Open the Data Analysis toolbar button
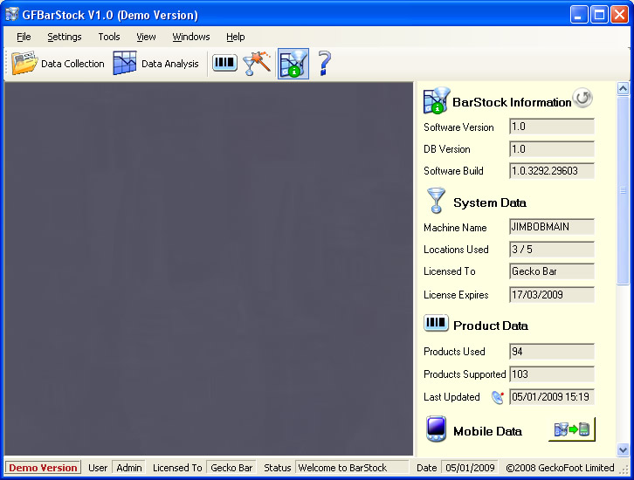Image resolution: width=634 pixels, height=480 pixels. (156, 64)
